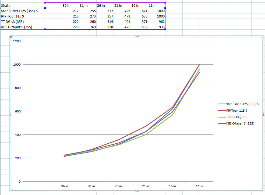Click the 26 in horizontal axis label
The width and height of the screenshot is (265, 195).
point(118,186)
